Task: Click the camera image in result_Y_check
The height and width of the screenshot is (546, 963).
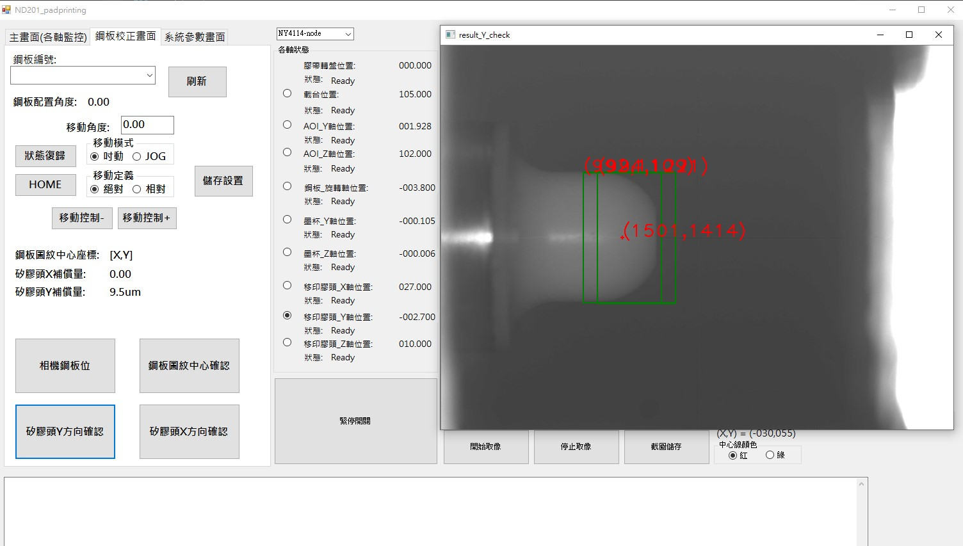Action: pyautogui.click(x=697, y=237)
